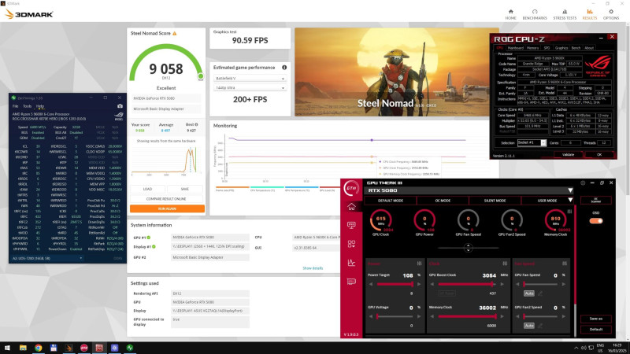The width and height of the screenshot is (630, 354).
Task: Open the Clock panel options icon
Action: click(505, 264)
